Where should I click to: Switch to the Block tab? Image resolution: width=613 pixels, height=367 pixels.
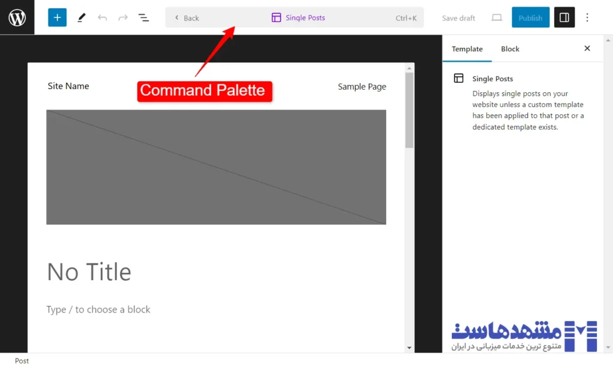click(x=510, y=48)
